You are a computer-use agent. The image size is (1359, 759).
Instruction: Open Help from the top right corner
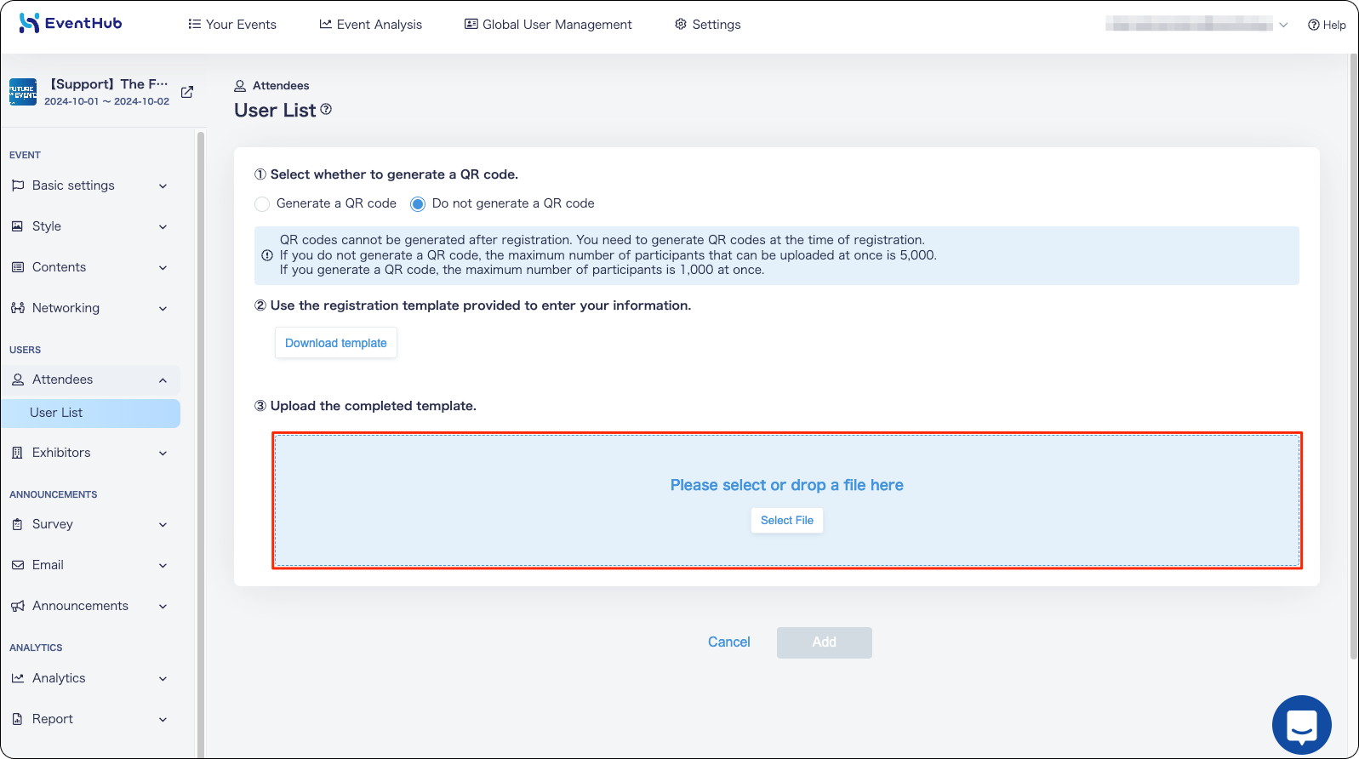pos(1327,25)
